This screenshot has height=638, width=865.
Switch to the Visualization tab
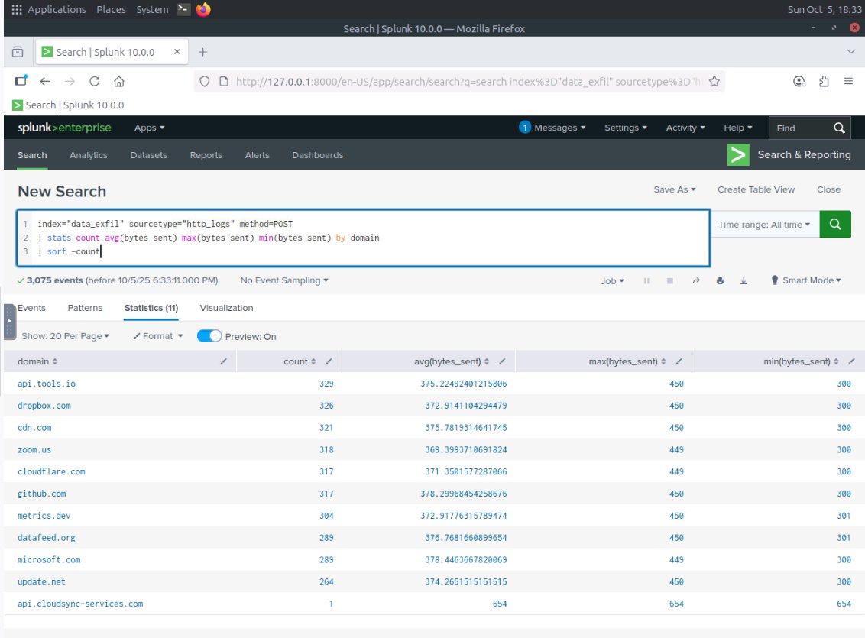[x=226, y=308]
